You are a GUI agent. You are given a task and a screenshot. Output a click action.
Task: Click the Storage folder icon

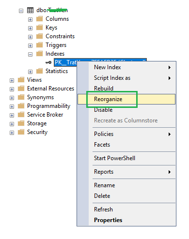coord(21,123)
